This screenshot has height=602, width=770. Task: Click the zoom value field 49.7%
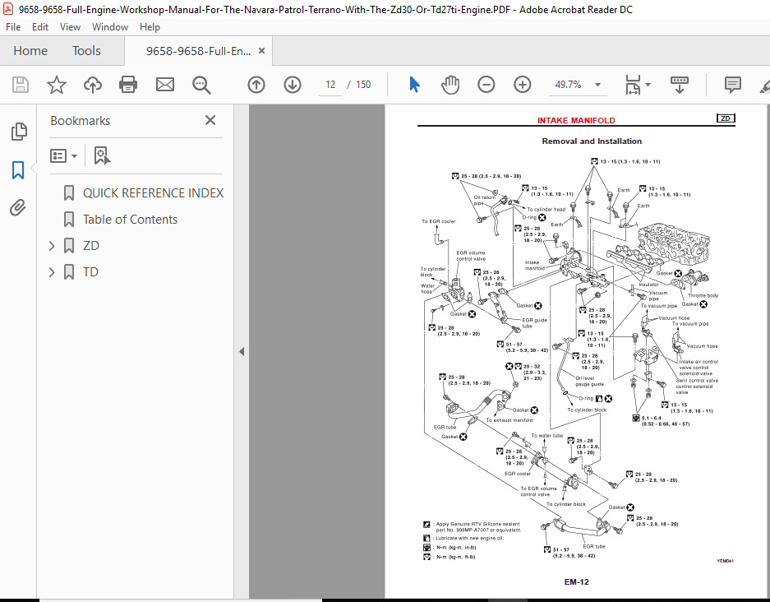[568, 85]
